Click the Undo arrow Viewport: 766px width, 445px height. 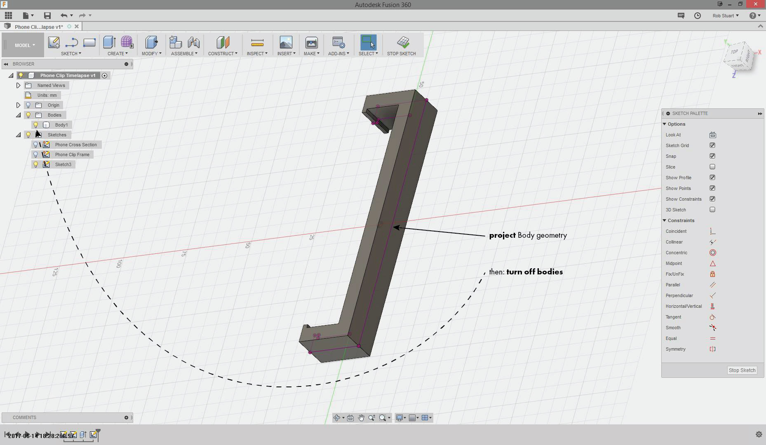(x=63, y=16)
